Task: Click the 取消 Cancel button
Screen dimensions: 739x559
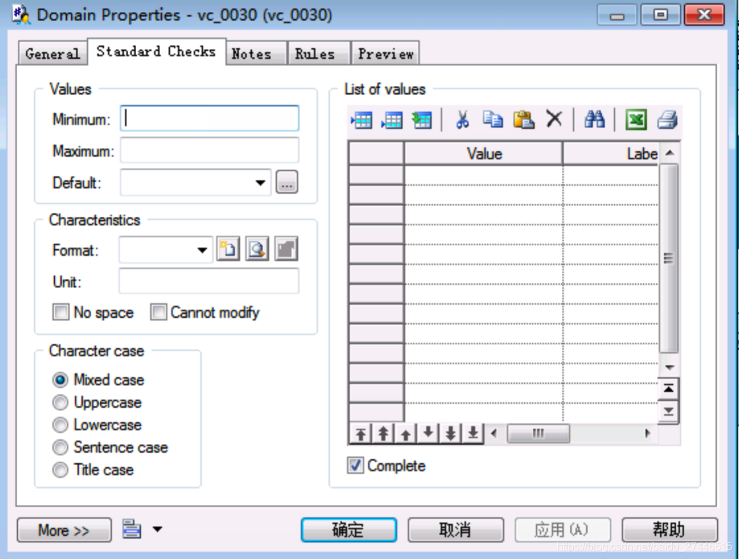Action: coord(455,531)
